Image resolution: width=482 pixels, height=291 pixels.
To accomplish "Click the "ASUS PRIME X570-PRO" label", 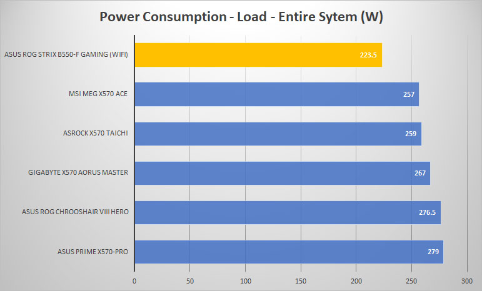I will 93,252.
